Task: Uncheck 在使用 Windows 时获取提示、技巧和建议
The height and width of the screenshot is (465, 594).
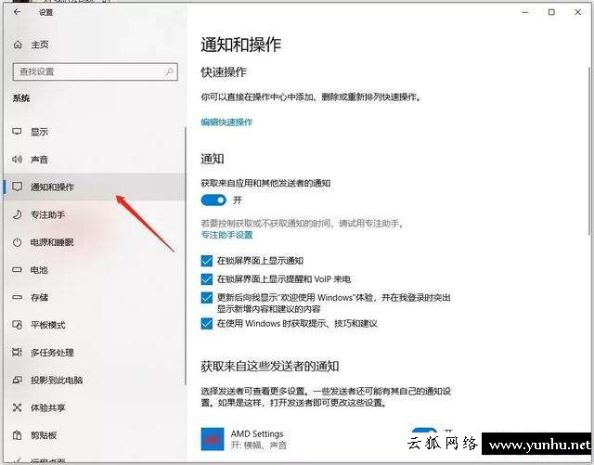Action: coord(206,324)
